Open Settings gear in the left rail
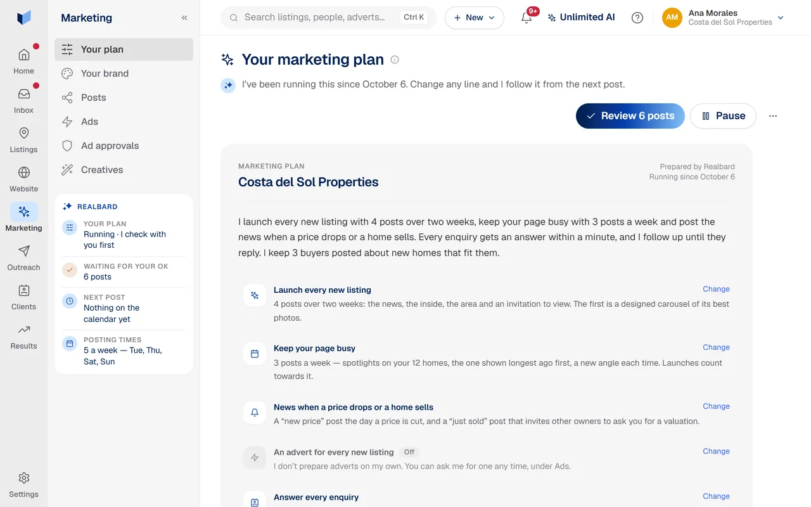Image resolution: width=811 pixels, height=507 pixels. click(x=23, y=485)
